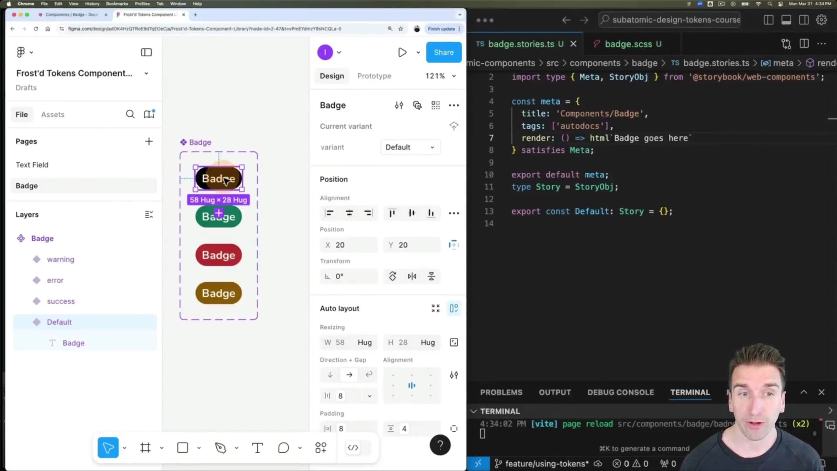This screenshot has height=471, width=837.
Task: Open present options chevron
Action: (x=418, y=52)
